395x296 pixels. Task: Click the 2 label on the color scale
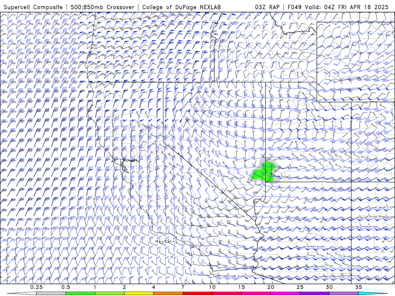point(124,287)
